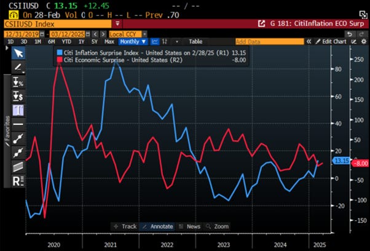Screen dimensions: 370x251
Task: Choose the dollar change measure tool
Action: (x=18, y=96)
